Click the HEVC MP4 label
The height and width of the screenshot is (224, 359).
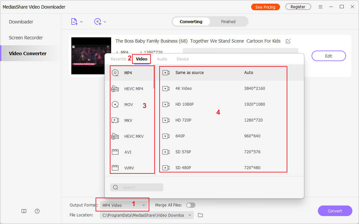[134, 89]
